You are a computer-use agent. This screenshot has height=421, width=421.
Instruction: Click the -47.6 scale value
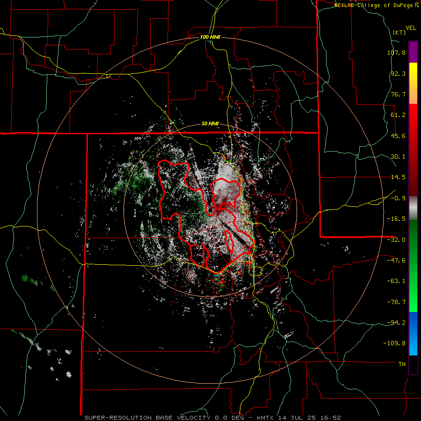point(396,261)
